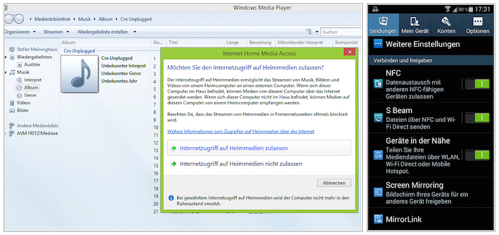Viewport: 499px width, 235px height.
Task: Collapse the Musik tree node
Action: click(x=6, y=73)
